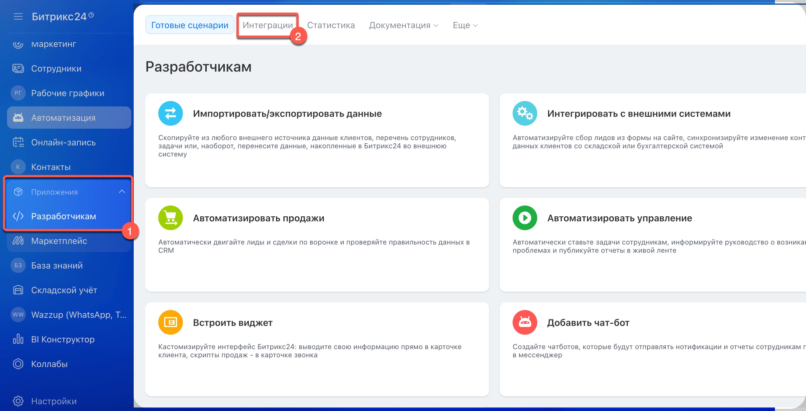Viewport: 806px width, 411px height.
Task: Click description text starting 'Скопируйте из любого'
Action: pyautogui.click(x=307, y=146)
